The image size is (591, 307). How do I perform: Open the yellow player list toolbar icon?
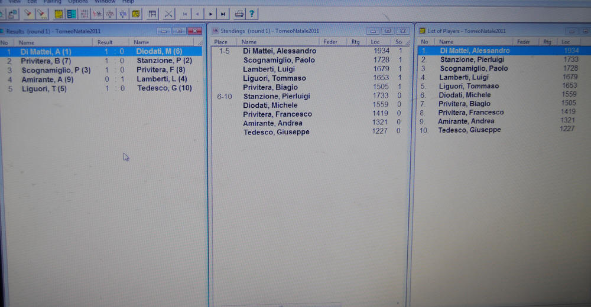[59, 14]
